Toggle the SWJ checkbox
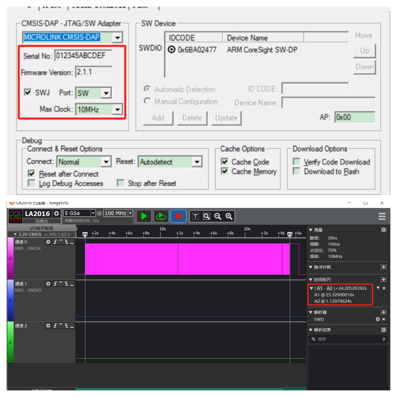 pos(28,92)
